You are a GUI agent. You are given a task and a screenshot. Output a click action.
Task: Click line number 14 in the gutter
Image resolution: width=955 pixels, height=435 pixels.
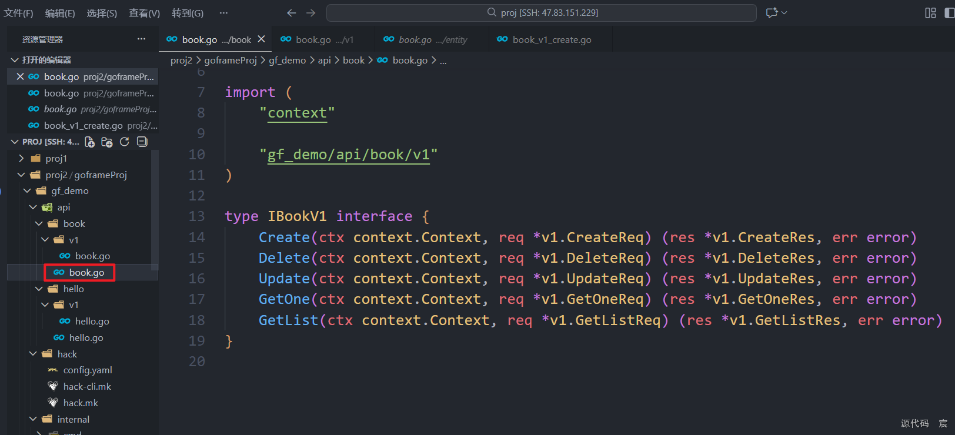(197, 237)
